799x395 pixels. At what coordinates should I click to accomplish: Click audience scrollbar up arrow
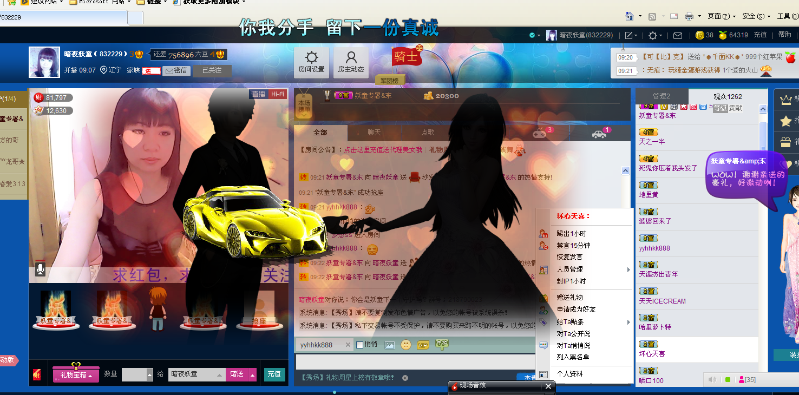(763, 109)
